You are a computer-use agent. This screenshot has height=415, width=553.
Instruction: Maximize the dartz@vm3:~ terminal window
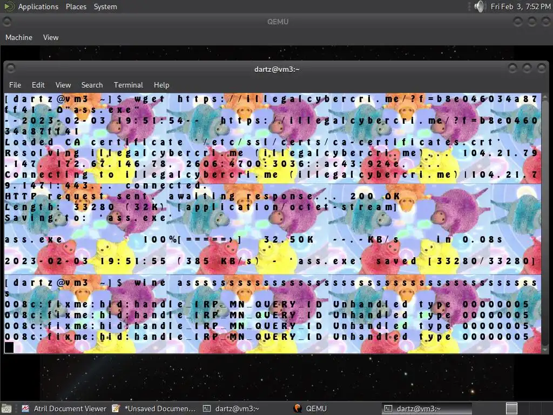point(527,68)
